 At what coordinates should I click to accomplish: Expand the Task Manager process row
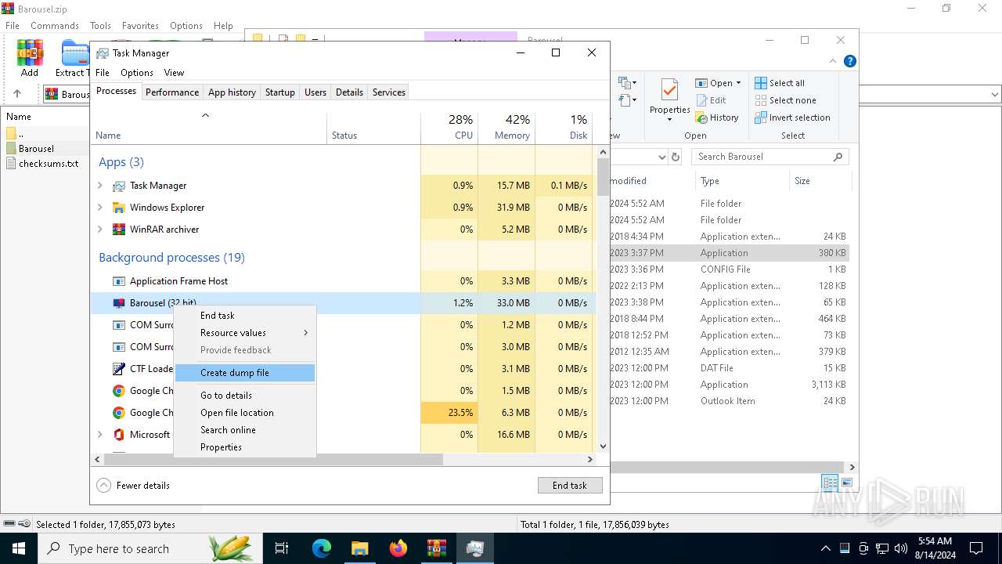pyautogui.click(x=99, y=186)
